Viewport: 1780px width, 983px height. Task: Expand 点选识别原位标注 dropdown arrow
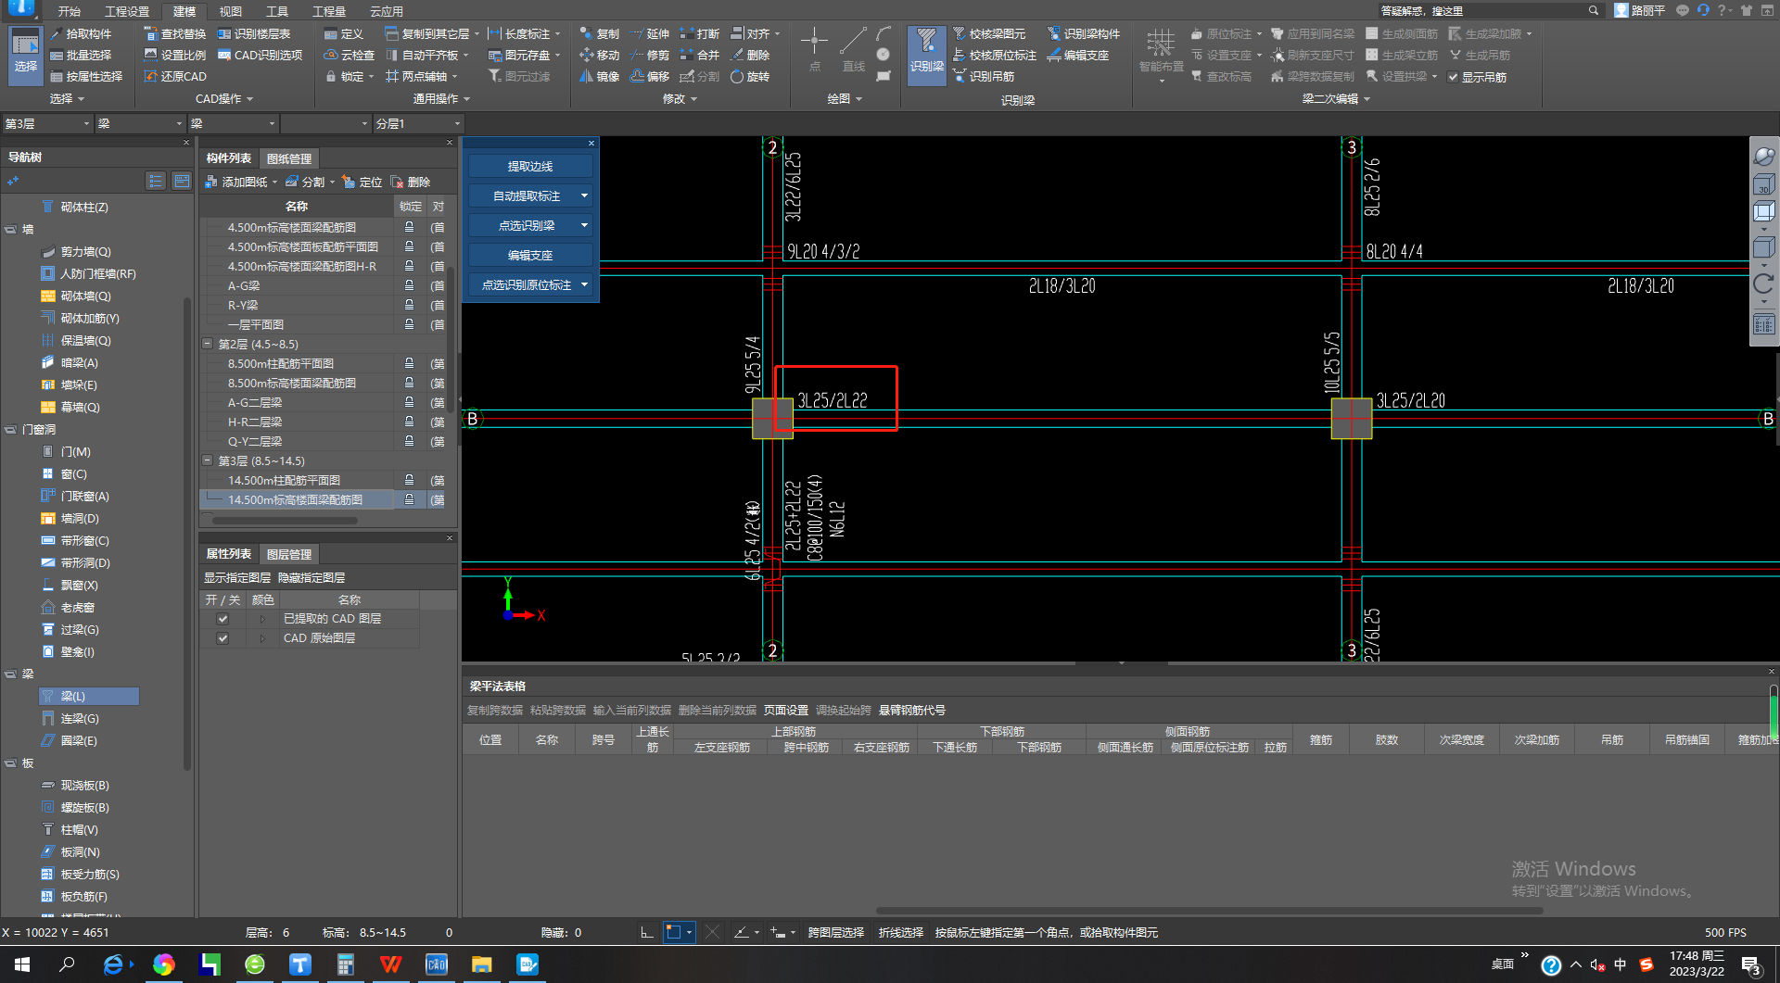click(x=584, y=284)
